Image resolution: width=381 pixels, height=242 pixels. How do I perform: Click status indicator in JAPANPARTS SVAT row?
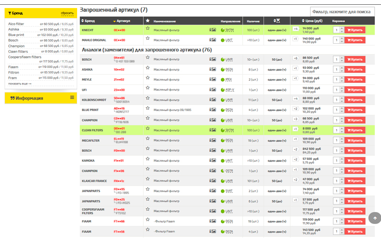click(x=222, y=191)
